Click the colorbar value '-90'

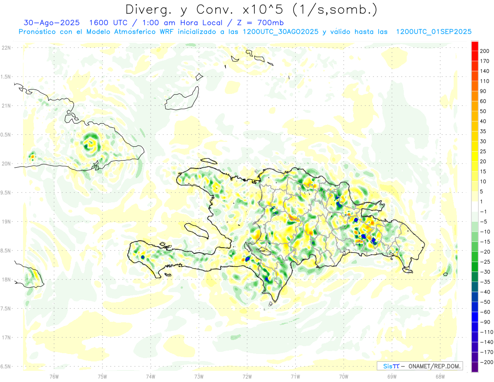click(x=485, y=322)
